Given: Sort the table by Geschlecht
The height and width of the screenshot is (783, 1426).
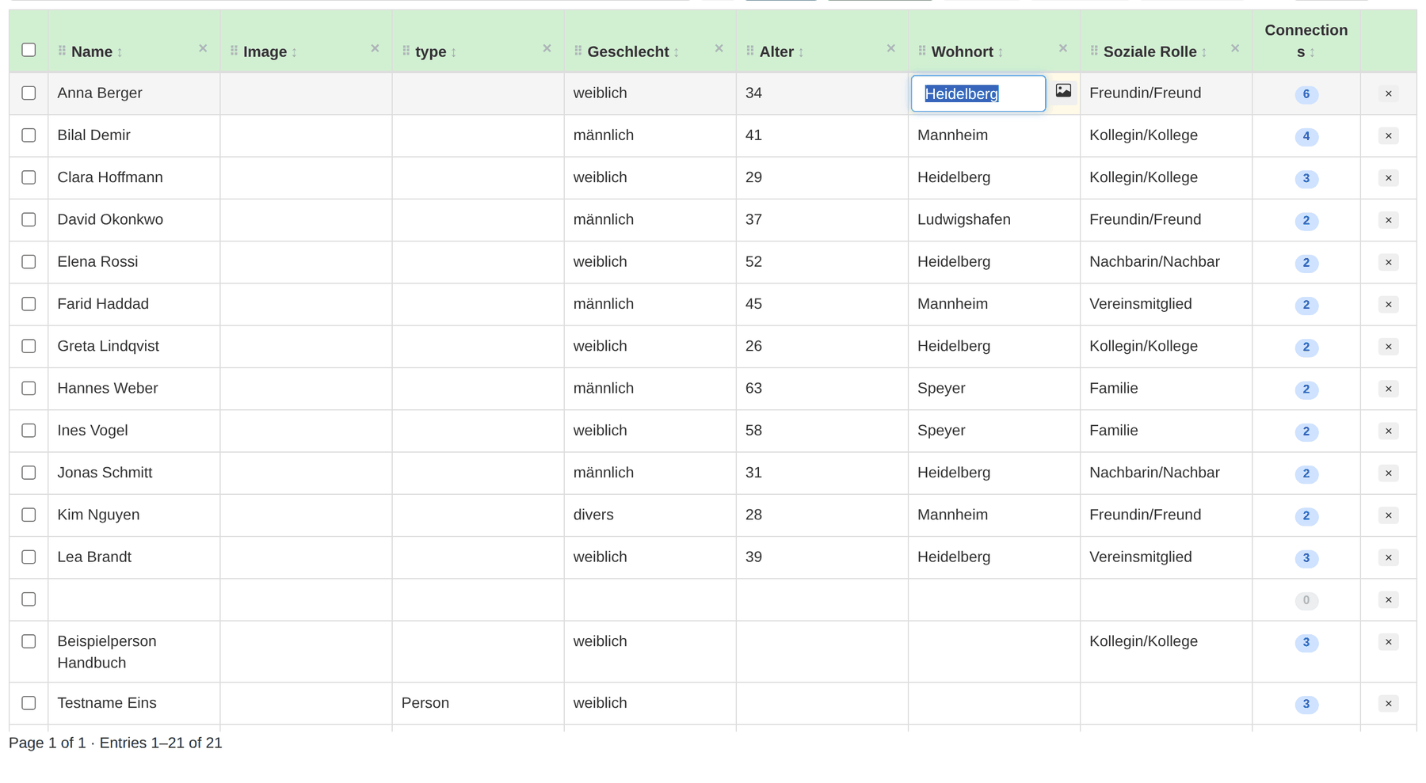Looking at the screenshot, I should click(677, 52).
